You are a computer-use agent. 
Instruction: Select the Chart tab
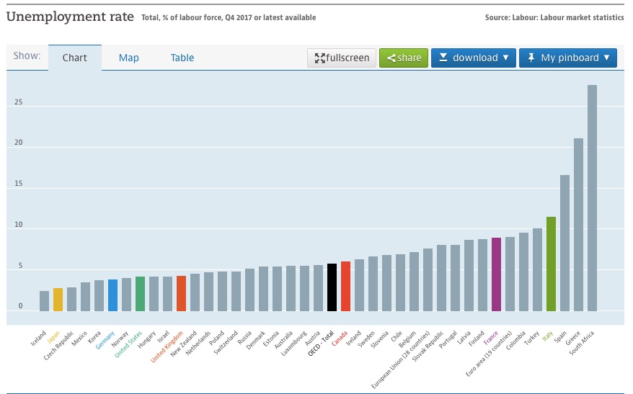(75, 58)
